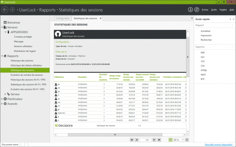Open the Fichier menu
This screenshot has width=236, height=147.
coord(205,10)
